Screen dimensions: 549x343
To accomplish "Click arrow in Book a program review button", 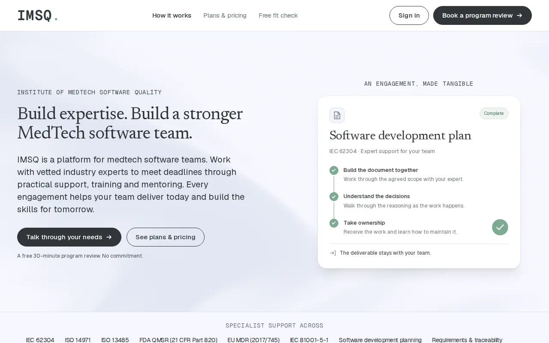I will [x=519, y=15].
